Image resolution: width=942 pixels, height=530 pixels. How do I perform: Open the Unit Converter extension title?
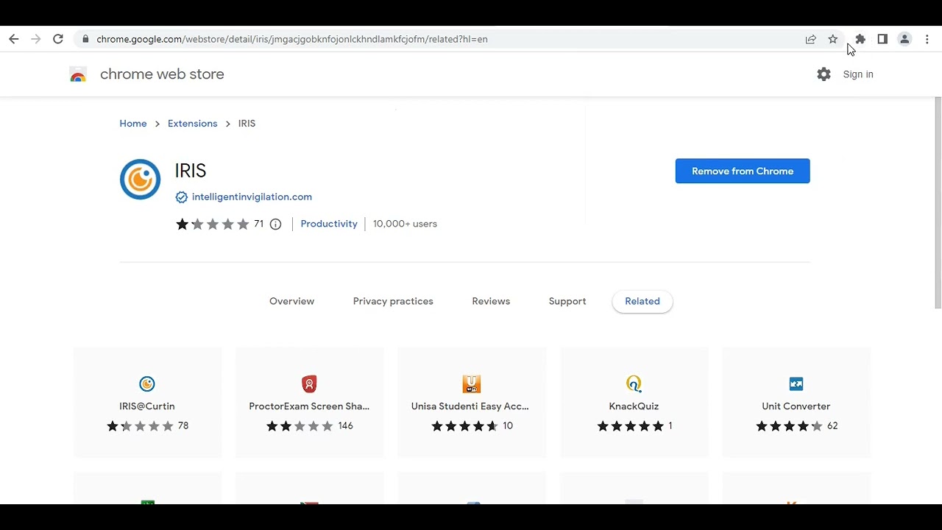click(x=796, y=406)
